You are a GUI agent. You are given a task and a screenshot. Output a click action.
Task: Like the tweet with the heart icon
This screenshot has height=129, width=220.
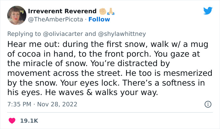click(x=13, y=121)
